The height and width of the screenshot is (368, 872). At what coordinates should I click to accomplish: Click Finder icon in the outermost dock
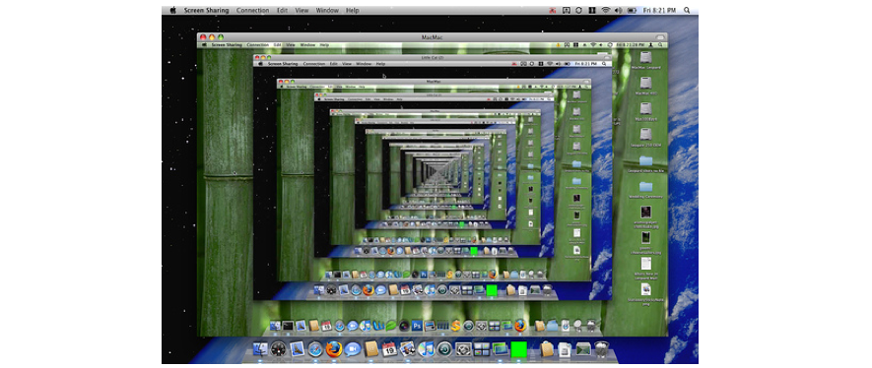(260, 349)
